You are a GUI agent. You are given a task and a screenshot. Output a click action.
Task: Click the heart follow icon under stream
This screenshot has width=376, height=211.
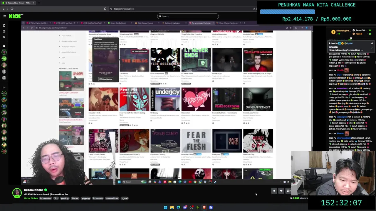click(281, 191)
